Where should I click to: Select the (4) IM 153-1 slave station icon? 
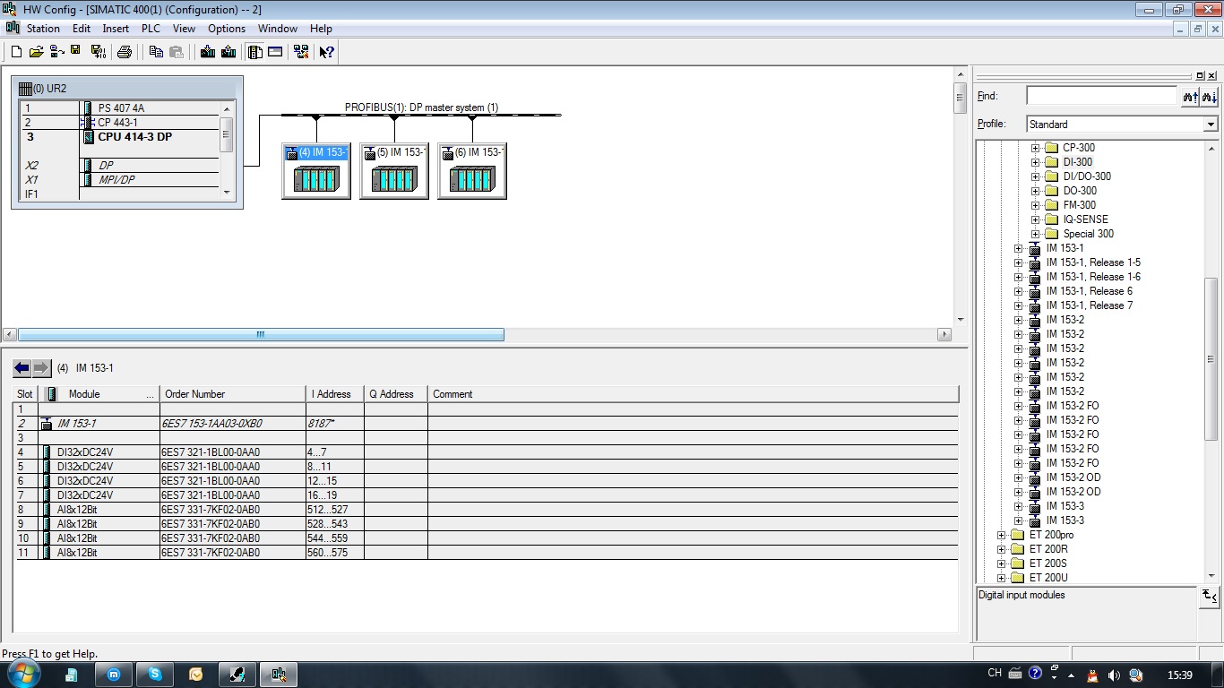pos(316,170)
